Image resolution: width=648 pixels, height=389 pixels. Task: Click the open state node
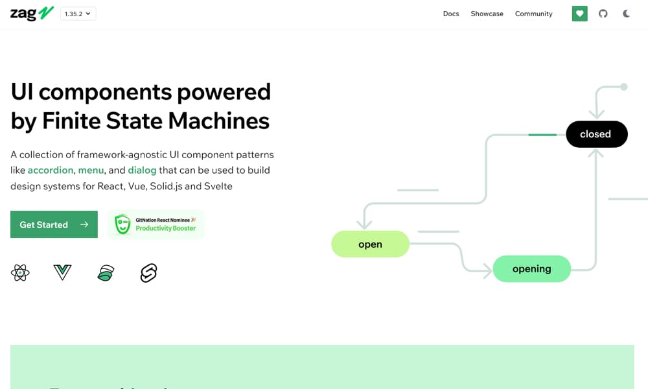coord(370,244)
